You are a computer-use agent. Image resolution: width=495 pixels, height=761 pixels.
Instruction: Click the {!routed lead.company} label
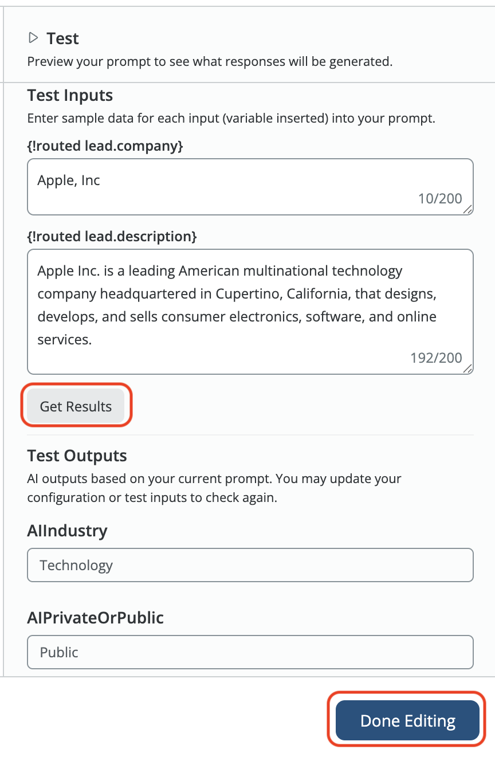click(x=105, y=146)
